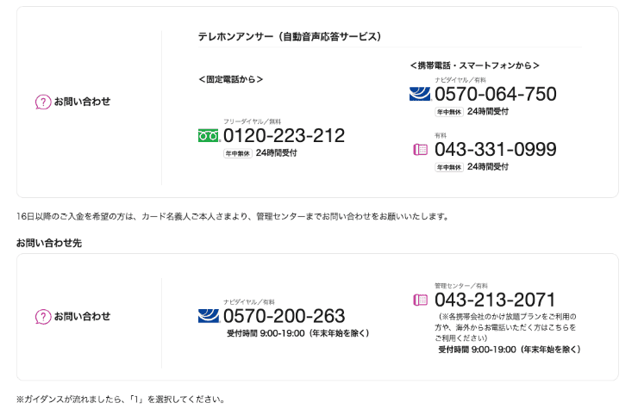Click the 年中無休 badge under 0120-223-212
The height and width of the screenshot is (409, 638).
coord(237,153)
